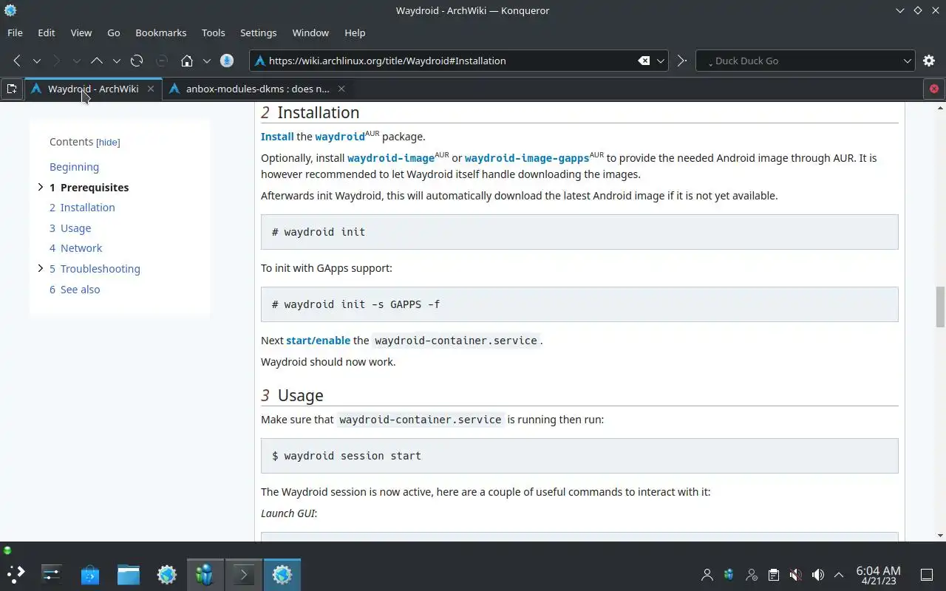The width and height of the screenshot is (946, 591).
Task: Click the Stop loading icon
Action: (x=162, y=61)
